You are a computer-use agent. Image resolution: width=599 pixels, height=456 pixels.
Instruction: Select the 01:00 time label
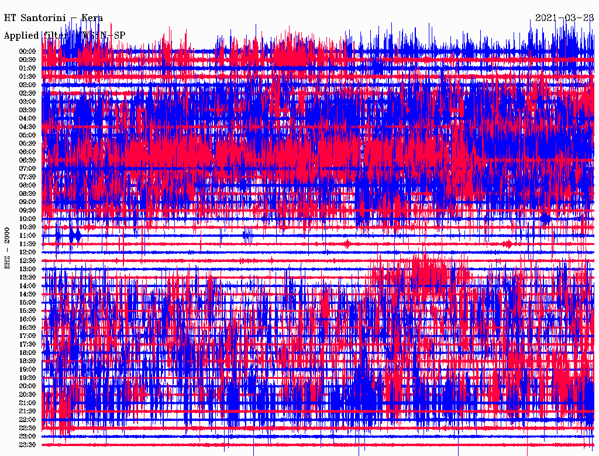[27, 68]
